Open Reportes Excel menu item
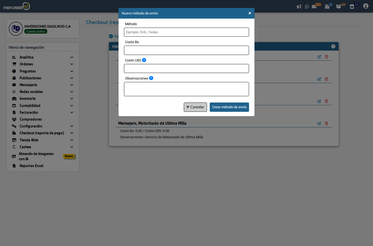This screenshot has height=246, width=373. pos(31,166)
